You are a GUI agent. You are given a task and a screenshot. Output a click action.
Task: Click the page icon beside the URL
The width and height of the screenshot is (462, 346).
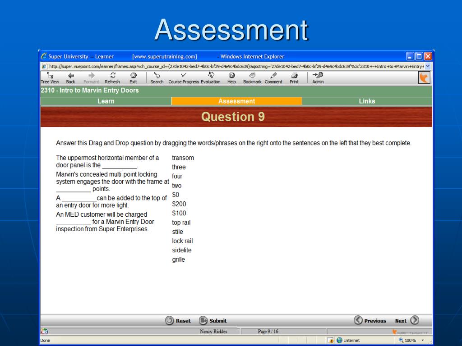(x=45, y=67)
